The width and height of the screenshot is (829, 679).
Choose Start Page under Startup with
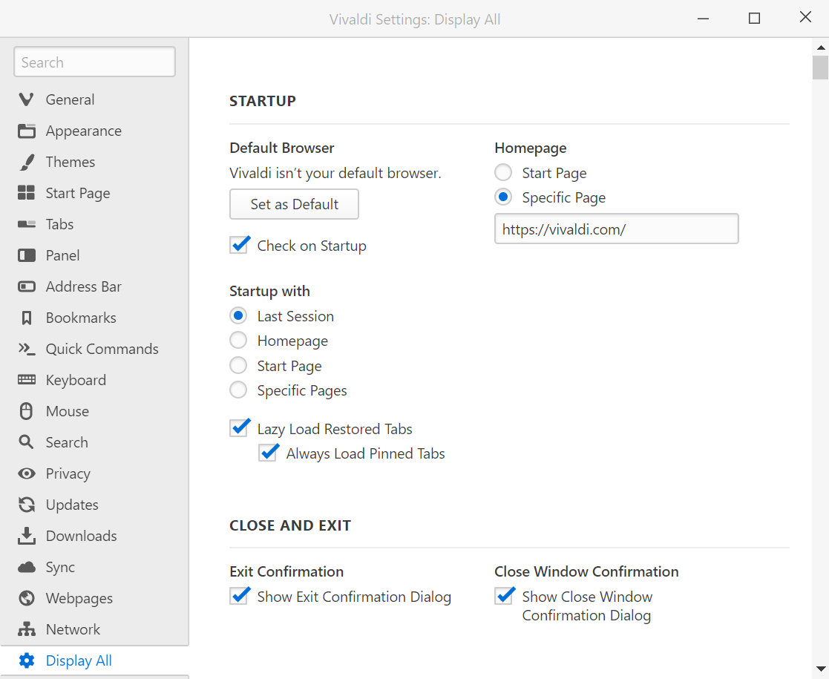[238, 365]
